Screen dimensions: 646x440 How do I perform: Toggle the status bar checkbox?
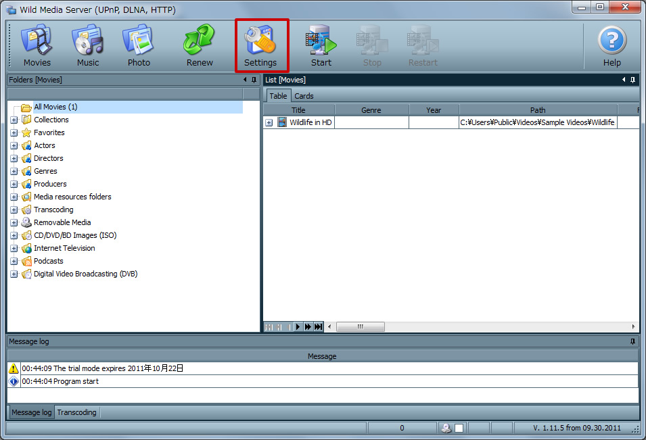459,428
